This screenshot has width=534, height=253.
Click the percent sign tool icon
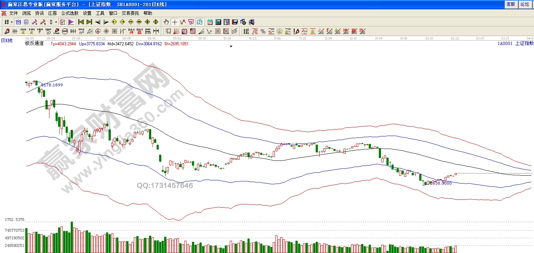[x=263, y=31]
